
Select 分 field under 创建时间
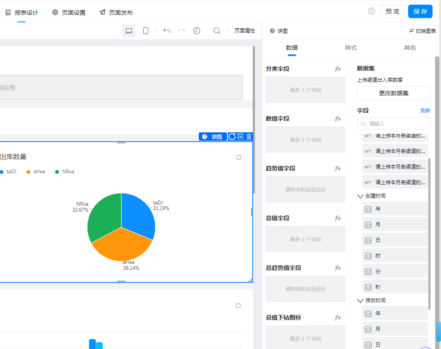[395, 271]
